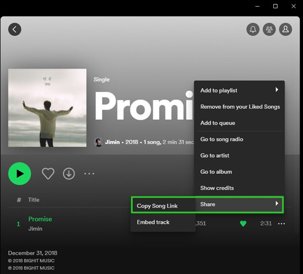Minimize the Spotify window

pos(257,7)
